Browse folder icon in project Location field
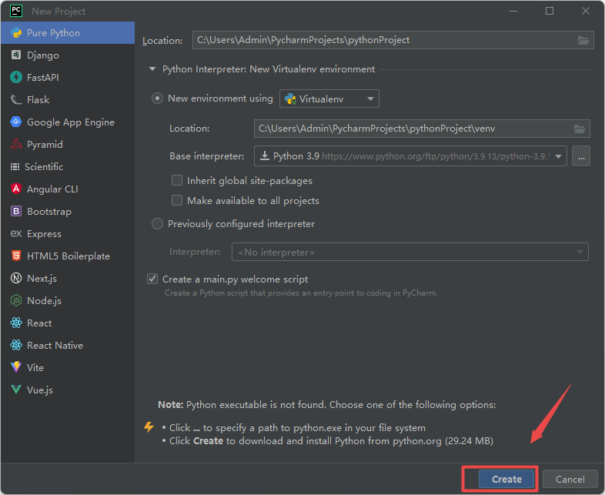The height and width of the screenshot is (495, 605). 583,40
